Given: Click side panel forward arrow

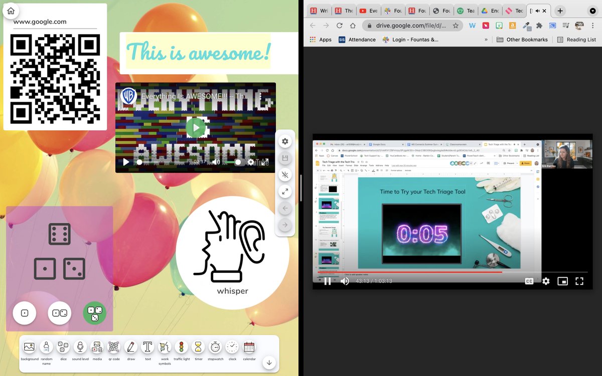Looking at the screenshot, I should (x=285, y=225).
